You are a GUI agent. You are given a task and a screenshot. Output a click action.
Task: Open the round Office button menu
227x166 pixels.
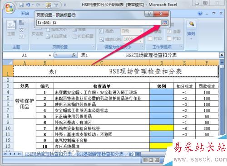(x=10, y=8)
